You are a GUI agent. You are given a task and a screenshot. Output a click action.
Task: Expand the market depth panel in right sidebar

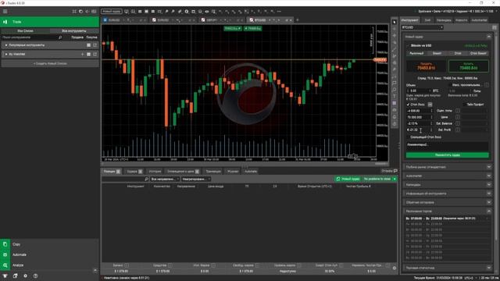point(489,167)
